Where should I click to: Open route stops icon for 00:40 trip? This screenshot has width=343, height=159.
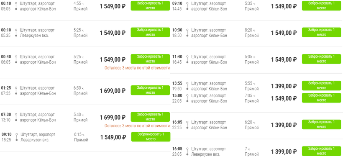(x=16, y=59)
